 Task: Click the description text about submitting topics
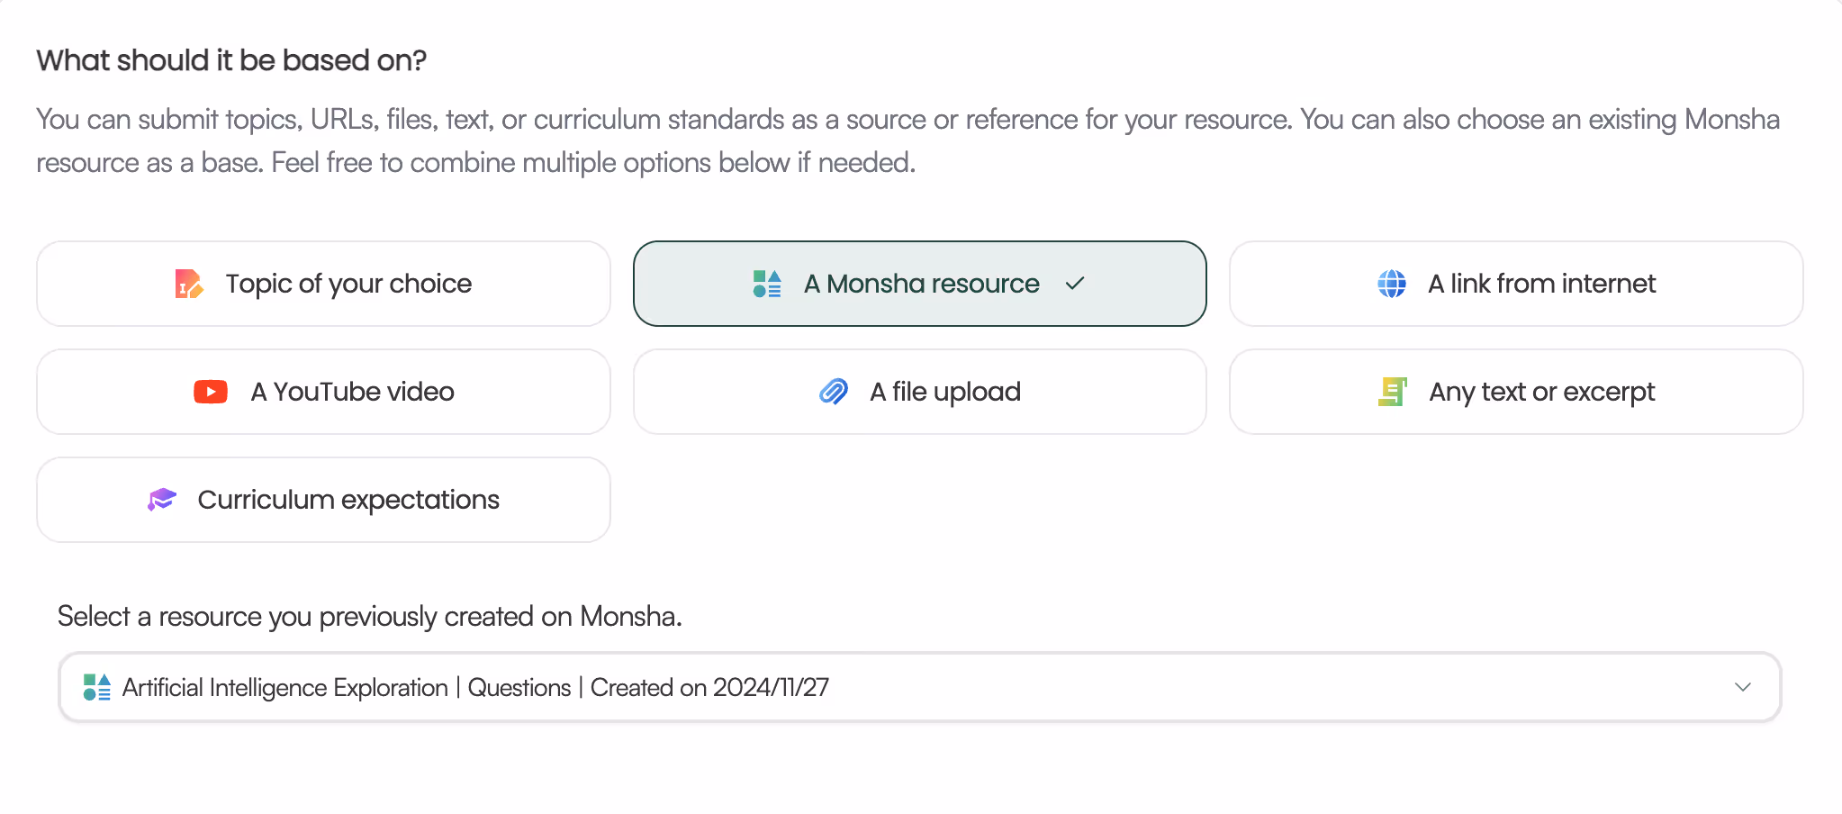pyautogui.click(x=908, y=141)
